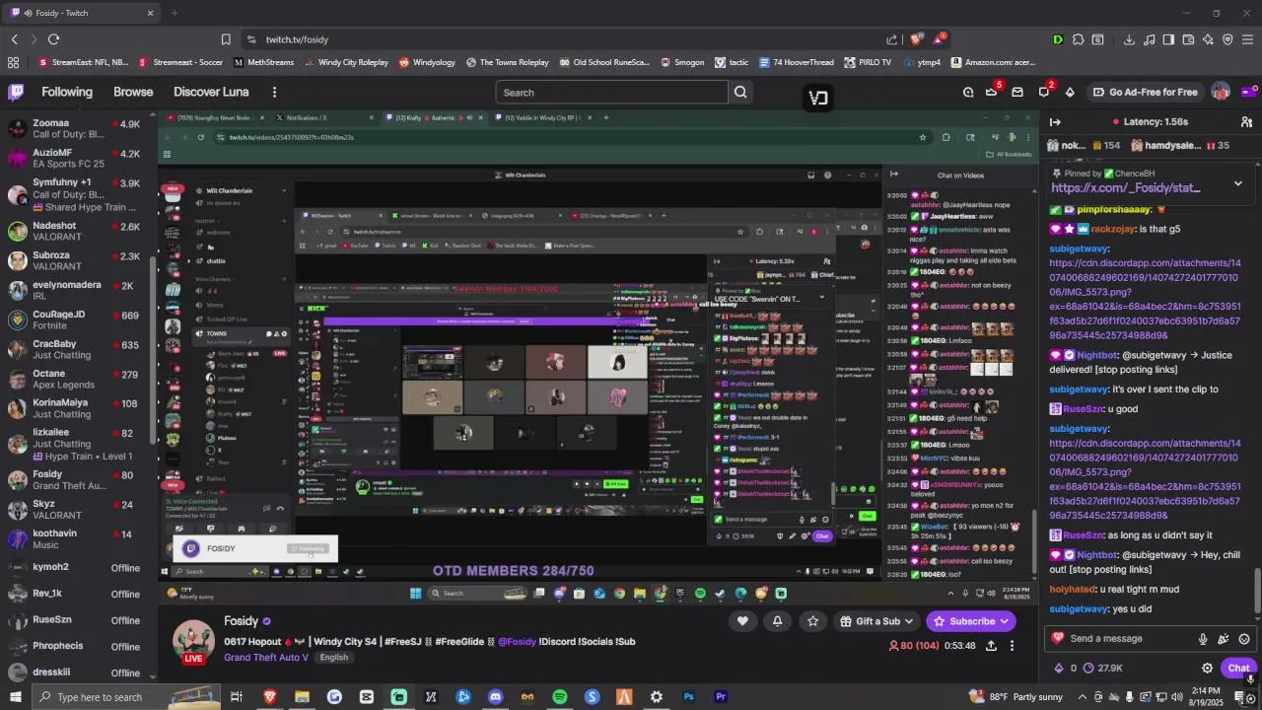Open Zoomaa channel in sidebar
This screenshot has width=1262, height=710.
click(75, 129)
